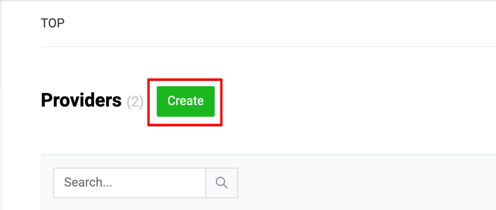
Task: Activate the providers search text box
Action: (130, 183)
